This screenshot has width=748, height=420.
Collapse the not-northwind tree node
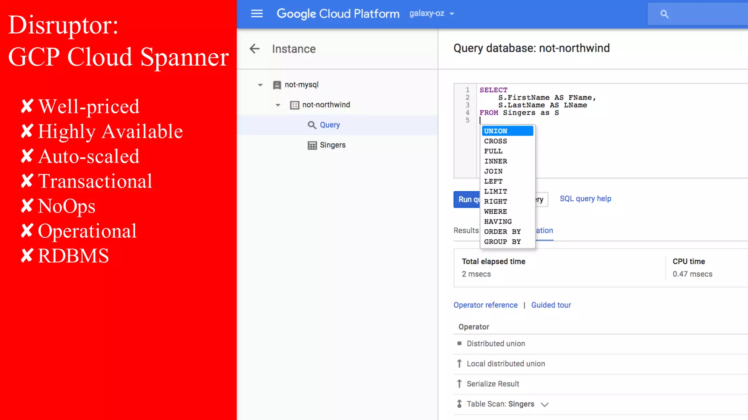[x=278, y=105]
